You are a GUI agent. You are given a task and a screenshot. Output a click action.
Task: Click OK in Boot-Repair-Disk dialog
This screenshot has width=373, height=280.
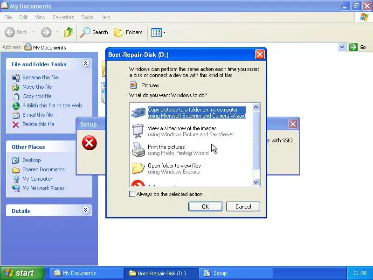pyautogui.click(x=205, y=206)
